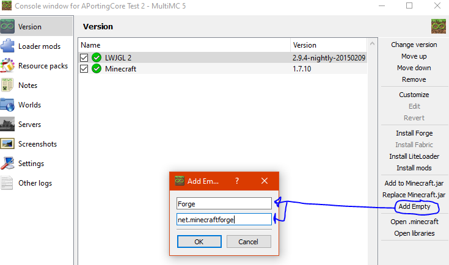Click the Name column header
449x265 pixels.
point(184,45)
